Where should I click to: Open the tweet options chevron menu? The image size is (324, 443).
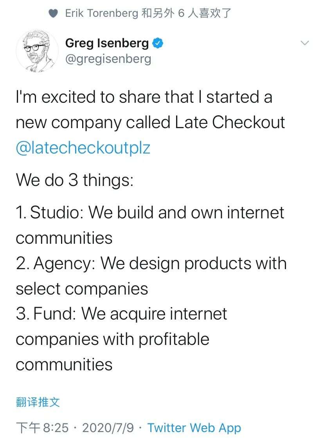304,43
